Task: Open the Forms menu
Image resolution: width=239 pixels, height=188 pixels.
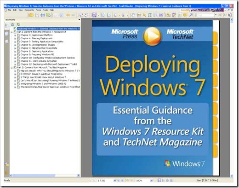Action: pos(39,10)
